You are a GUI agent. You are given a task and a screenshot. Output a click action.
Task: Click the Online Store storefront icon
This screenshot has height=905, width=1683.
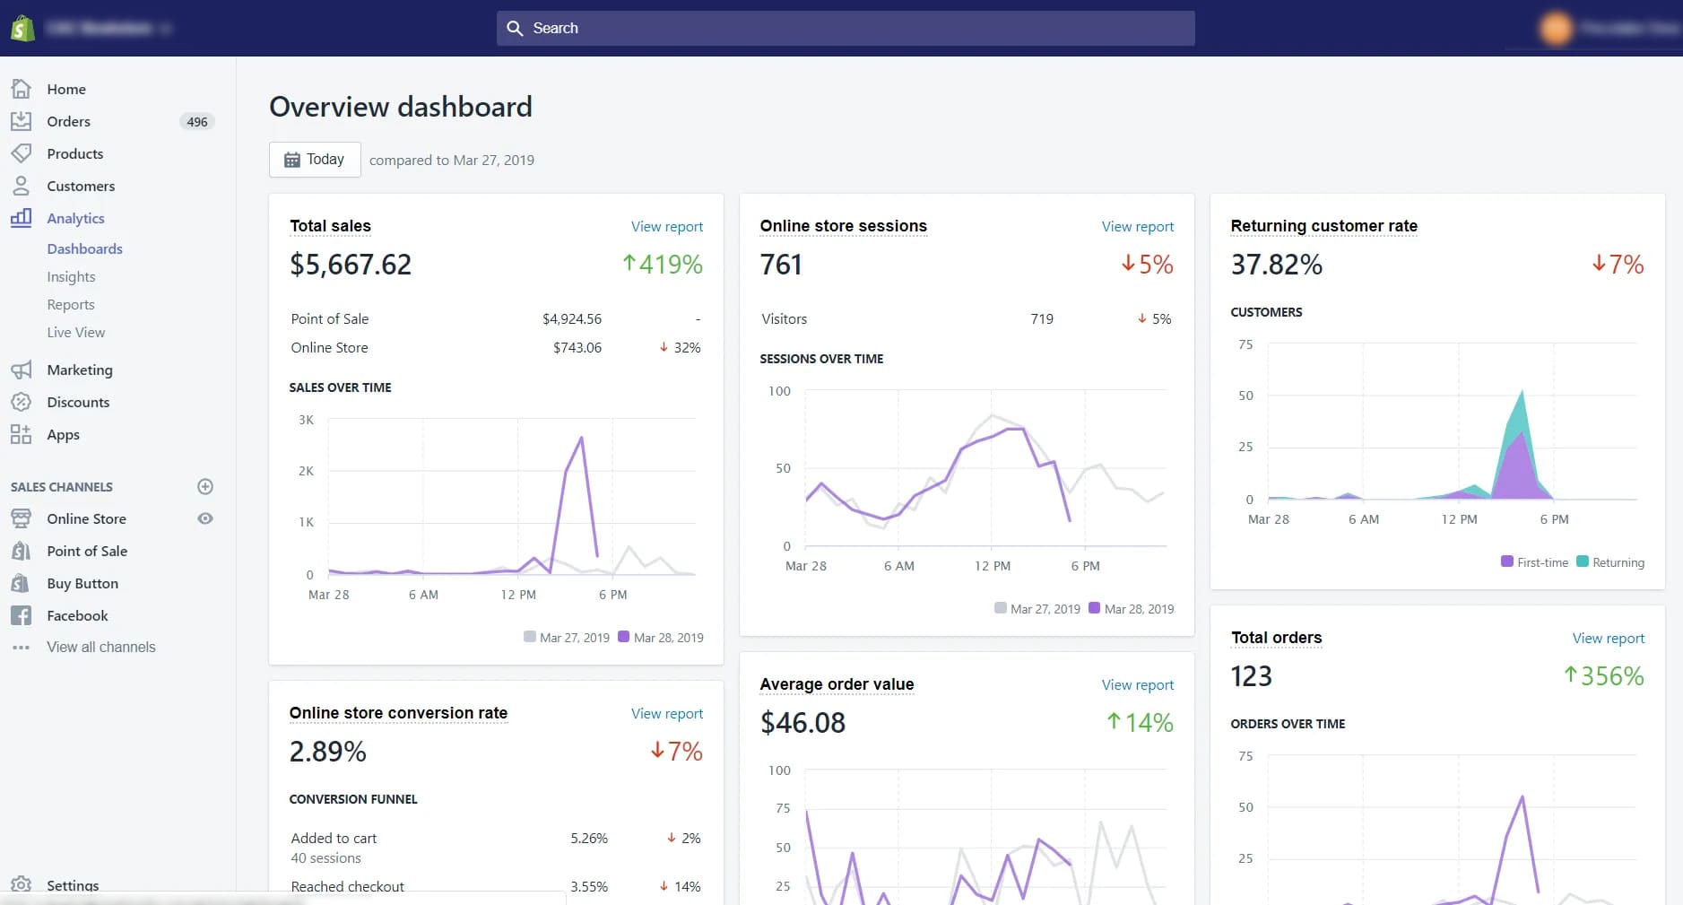[22, 518]
